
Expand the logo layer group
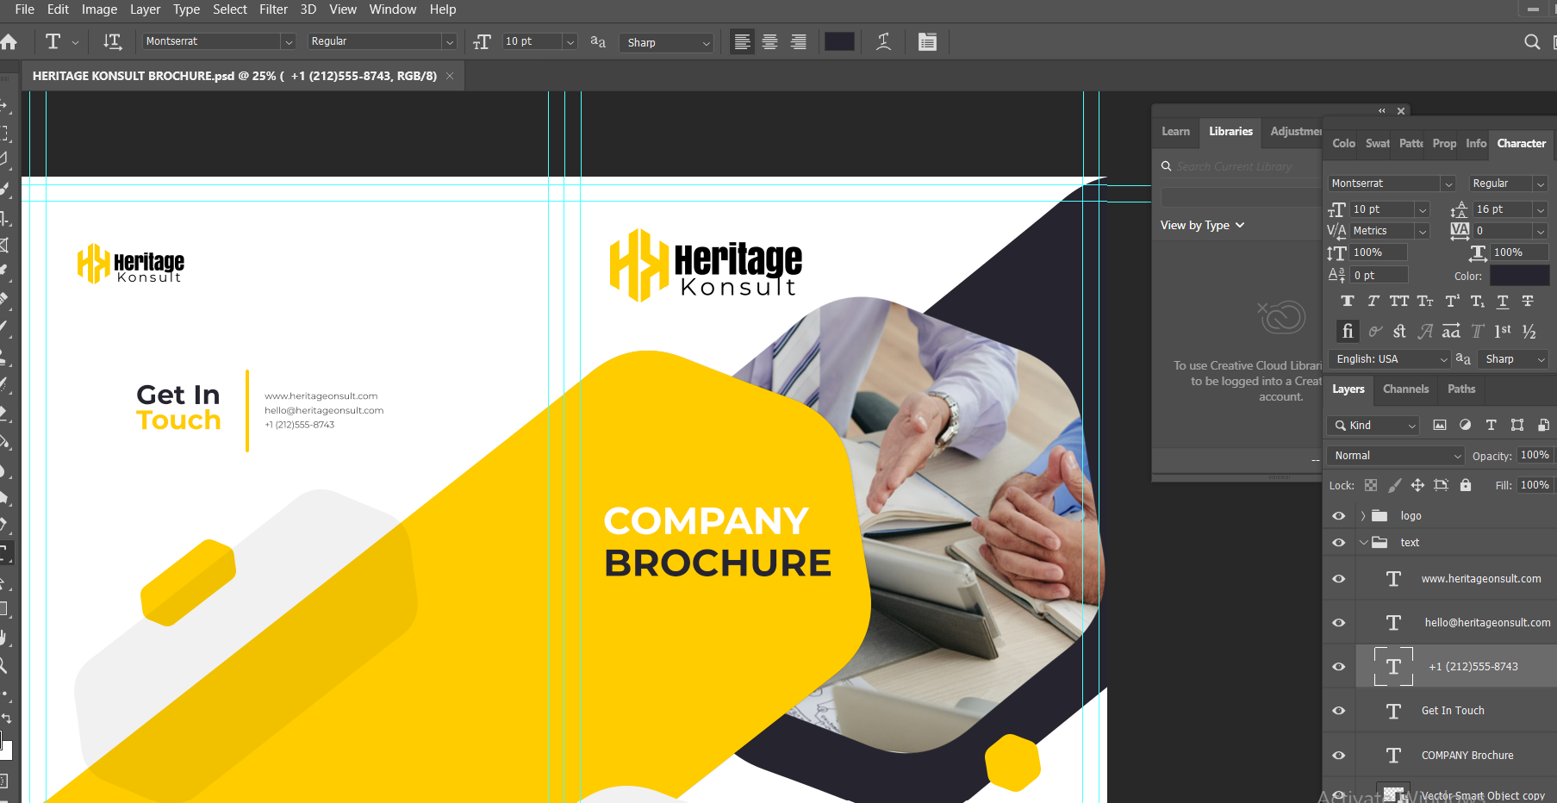[x=1362, y=516]
